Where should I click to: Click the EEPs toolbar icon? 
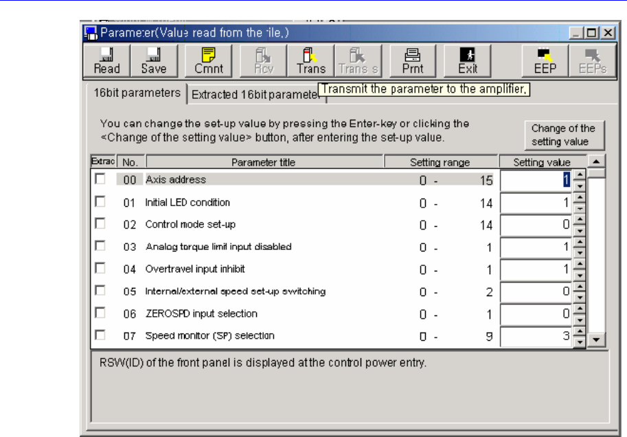pos(593,61)
